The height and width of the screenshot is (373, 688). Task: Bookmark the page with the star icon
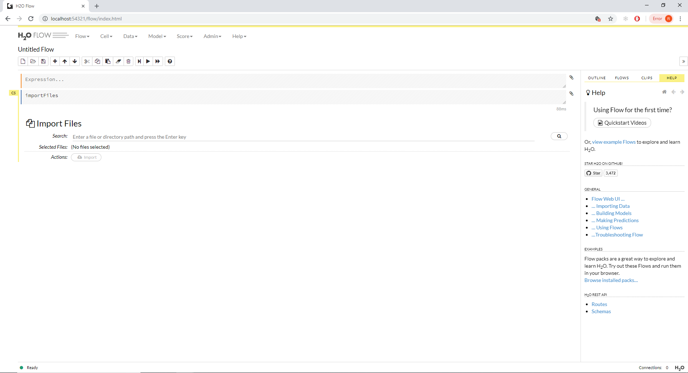tap(611, 19)
